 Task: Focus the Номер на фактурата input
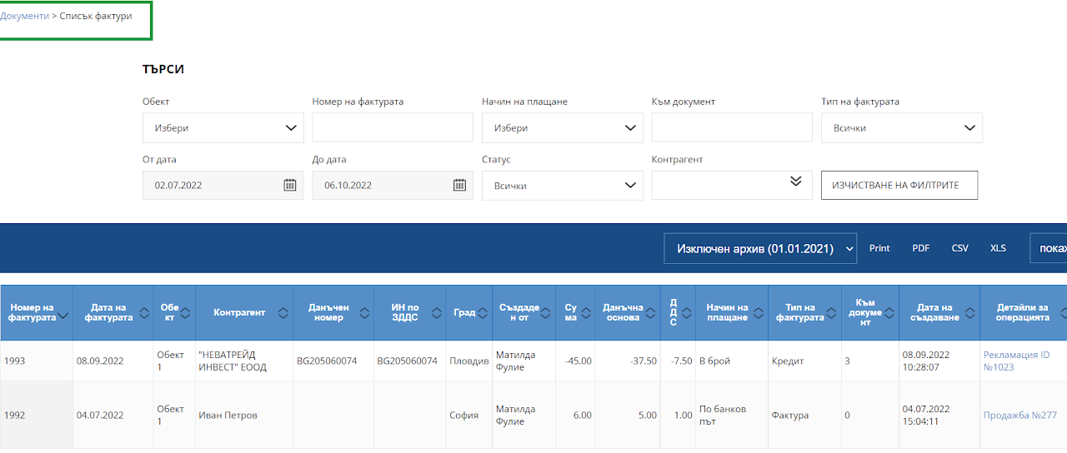pos(393,128)
